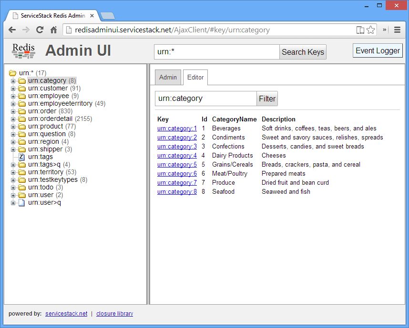The width and height of the screenshot is (409, 328).
Task: Bookmark the page via the star icon
Action: point(370,30)
